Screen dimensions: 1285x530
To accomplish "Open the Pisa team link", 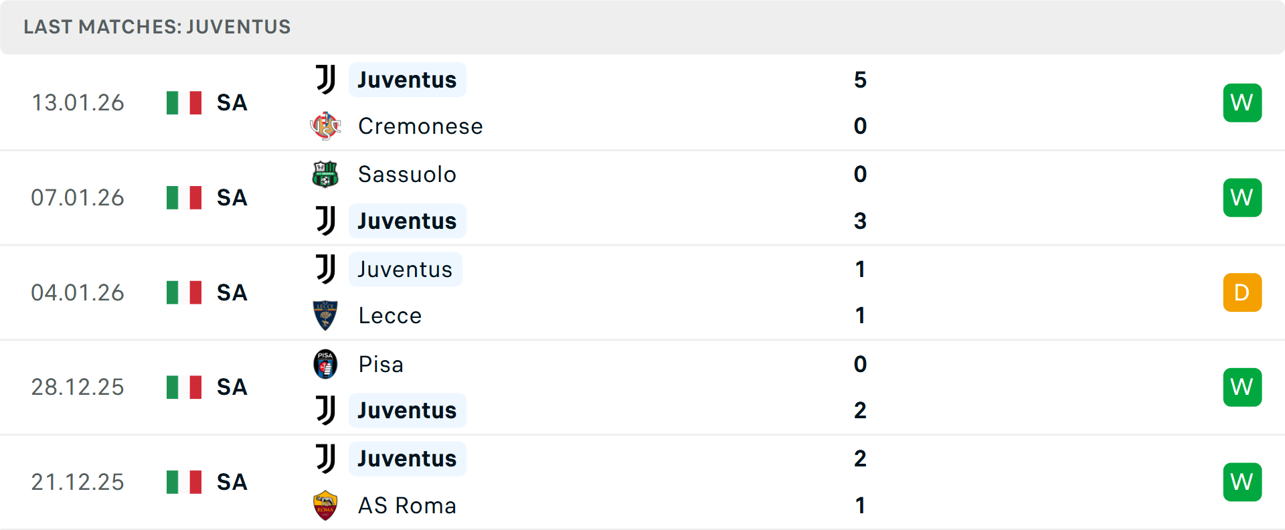I will click(381, 364).
